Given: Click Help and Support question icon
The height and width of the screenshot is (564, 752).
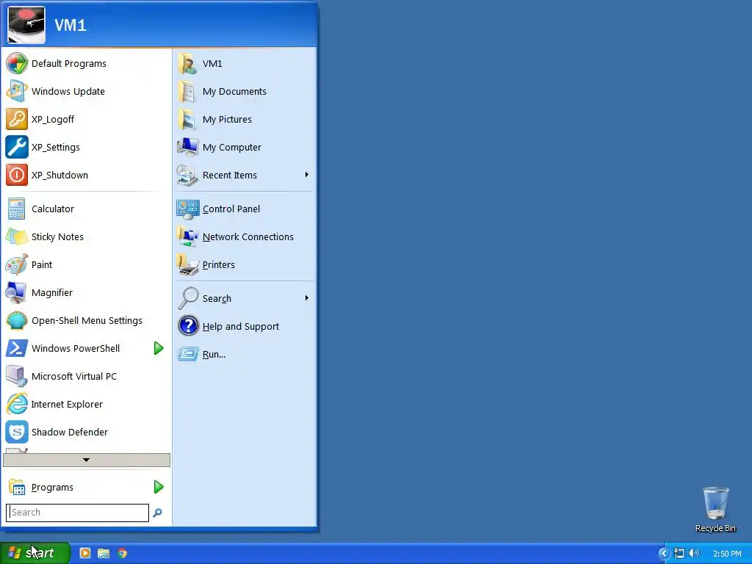Looking at the screenshot, I should (x=187, y=326).
